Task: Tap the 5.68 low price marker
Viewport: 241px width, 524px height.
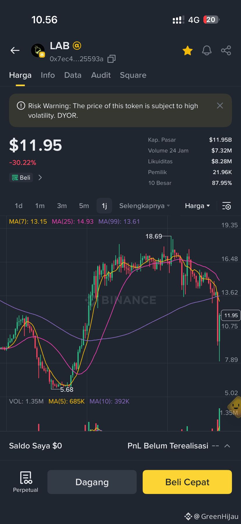Action: 67,389
